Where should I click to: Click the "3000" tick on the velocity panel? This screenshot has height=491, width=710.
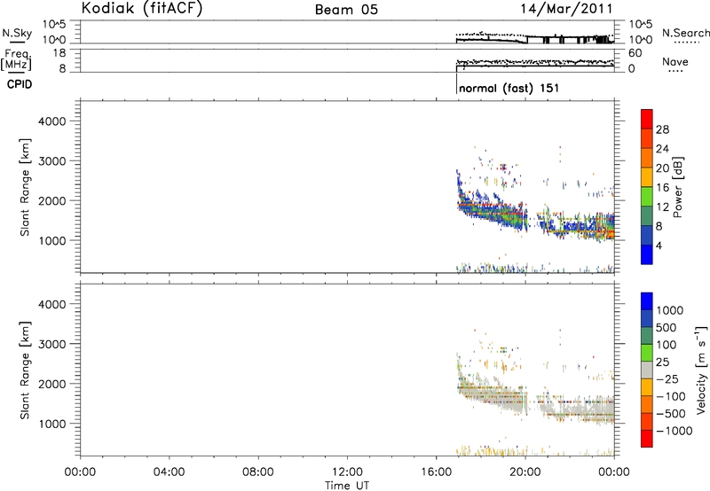coord(52,344)
